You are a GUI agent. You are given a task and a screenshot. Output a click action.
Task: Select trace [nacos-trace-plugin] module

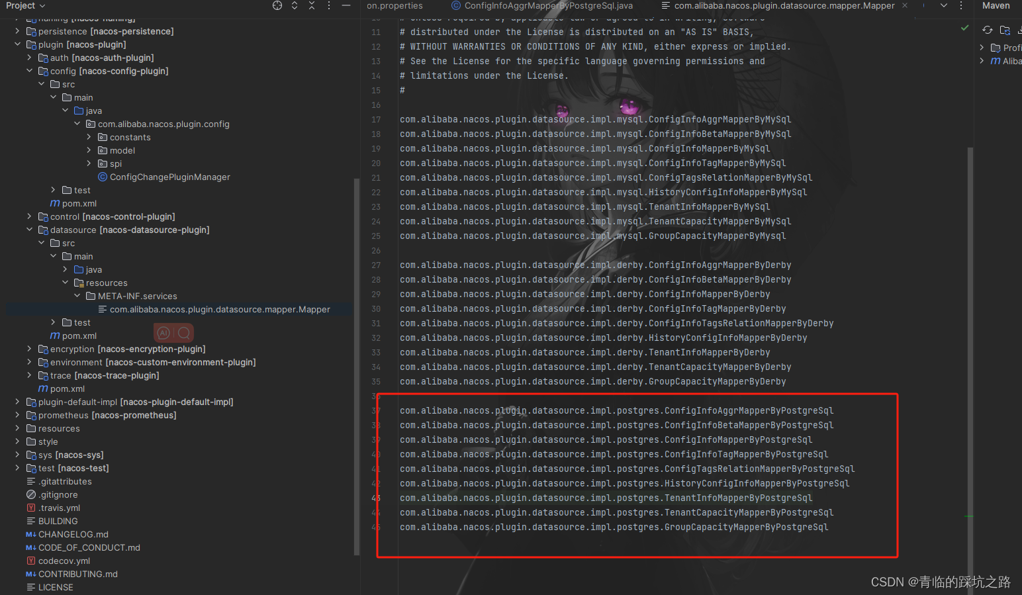pyautogui.click(x=105, y=375)
